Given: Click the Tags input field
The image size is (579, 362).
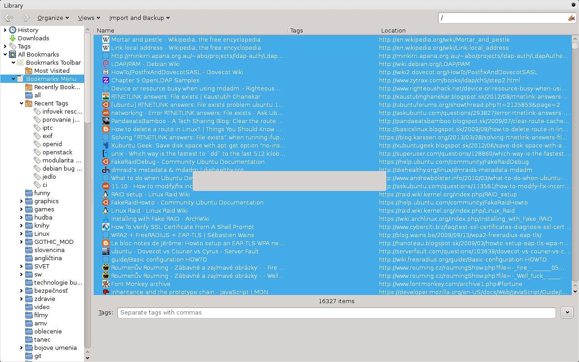Looking at the screenshot, I should point(336,313).
